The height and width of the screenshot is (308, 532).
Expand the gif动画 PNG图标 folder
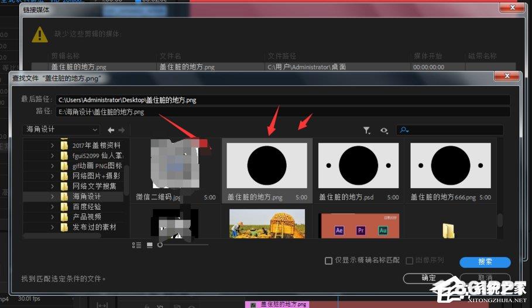(52, 166)
